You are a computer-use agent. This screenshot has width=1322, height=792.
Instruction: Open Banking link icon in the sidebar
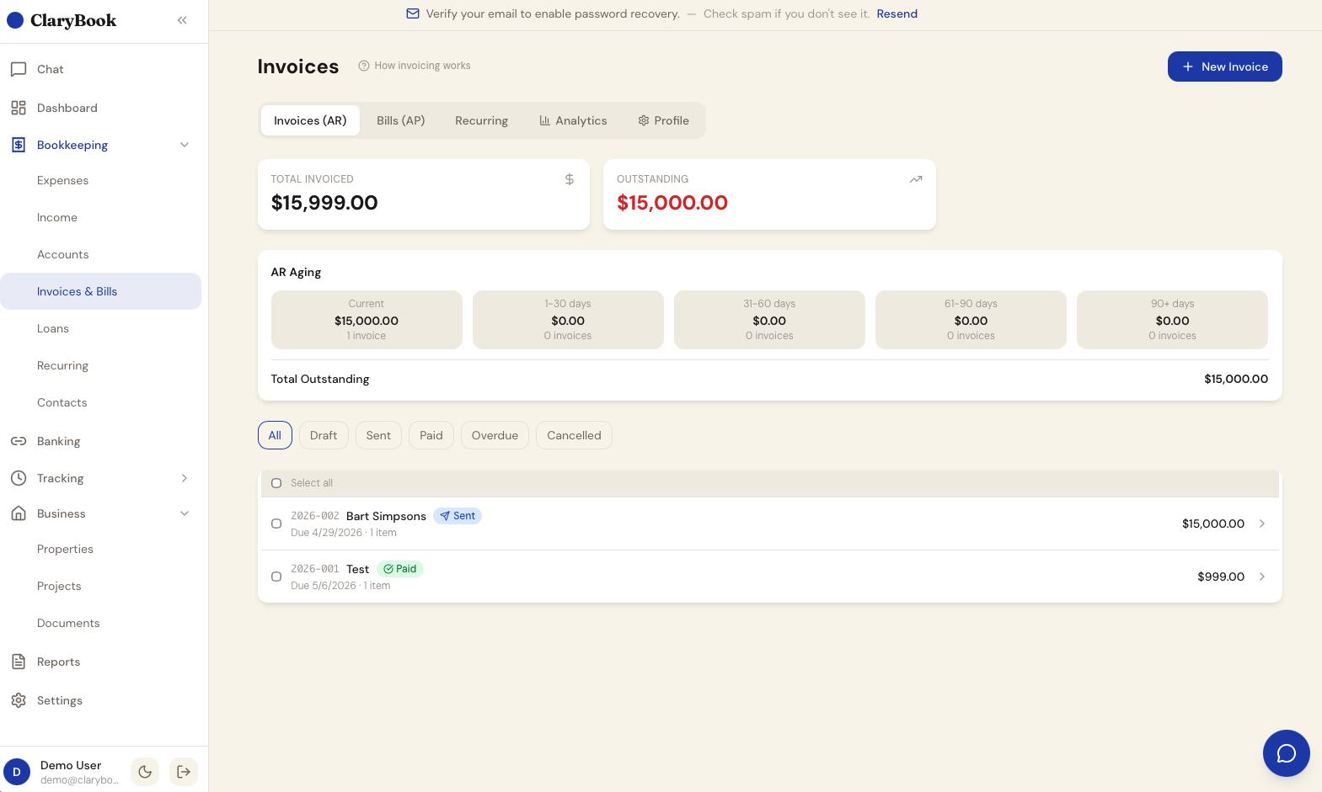pyautogui.click(x=19, y=441)
